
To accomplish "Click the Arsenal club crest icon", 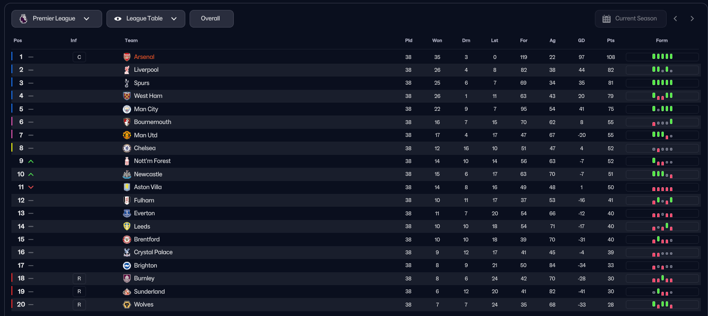I will coord(127,57).
